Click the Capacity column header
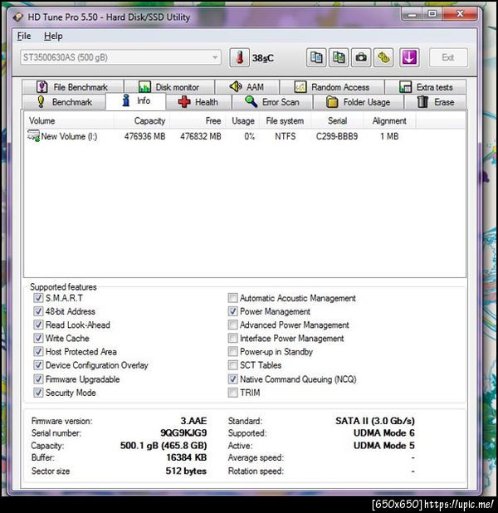 (142, 120)
